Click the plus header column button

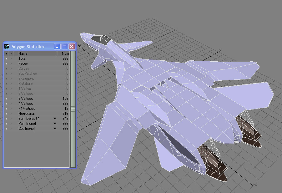(6, 53)
